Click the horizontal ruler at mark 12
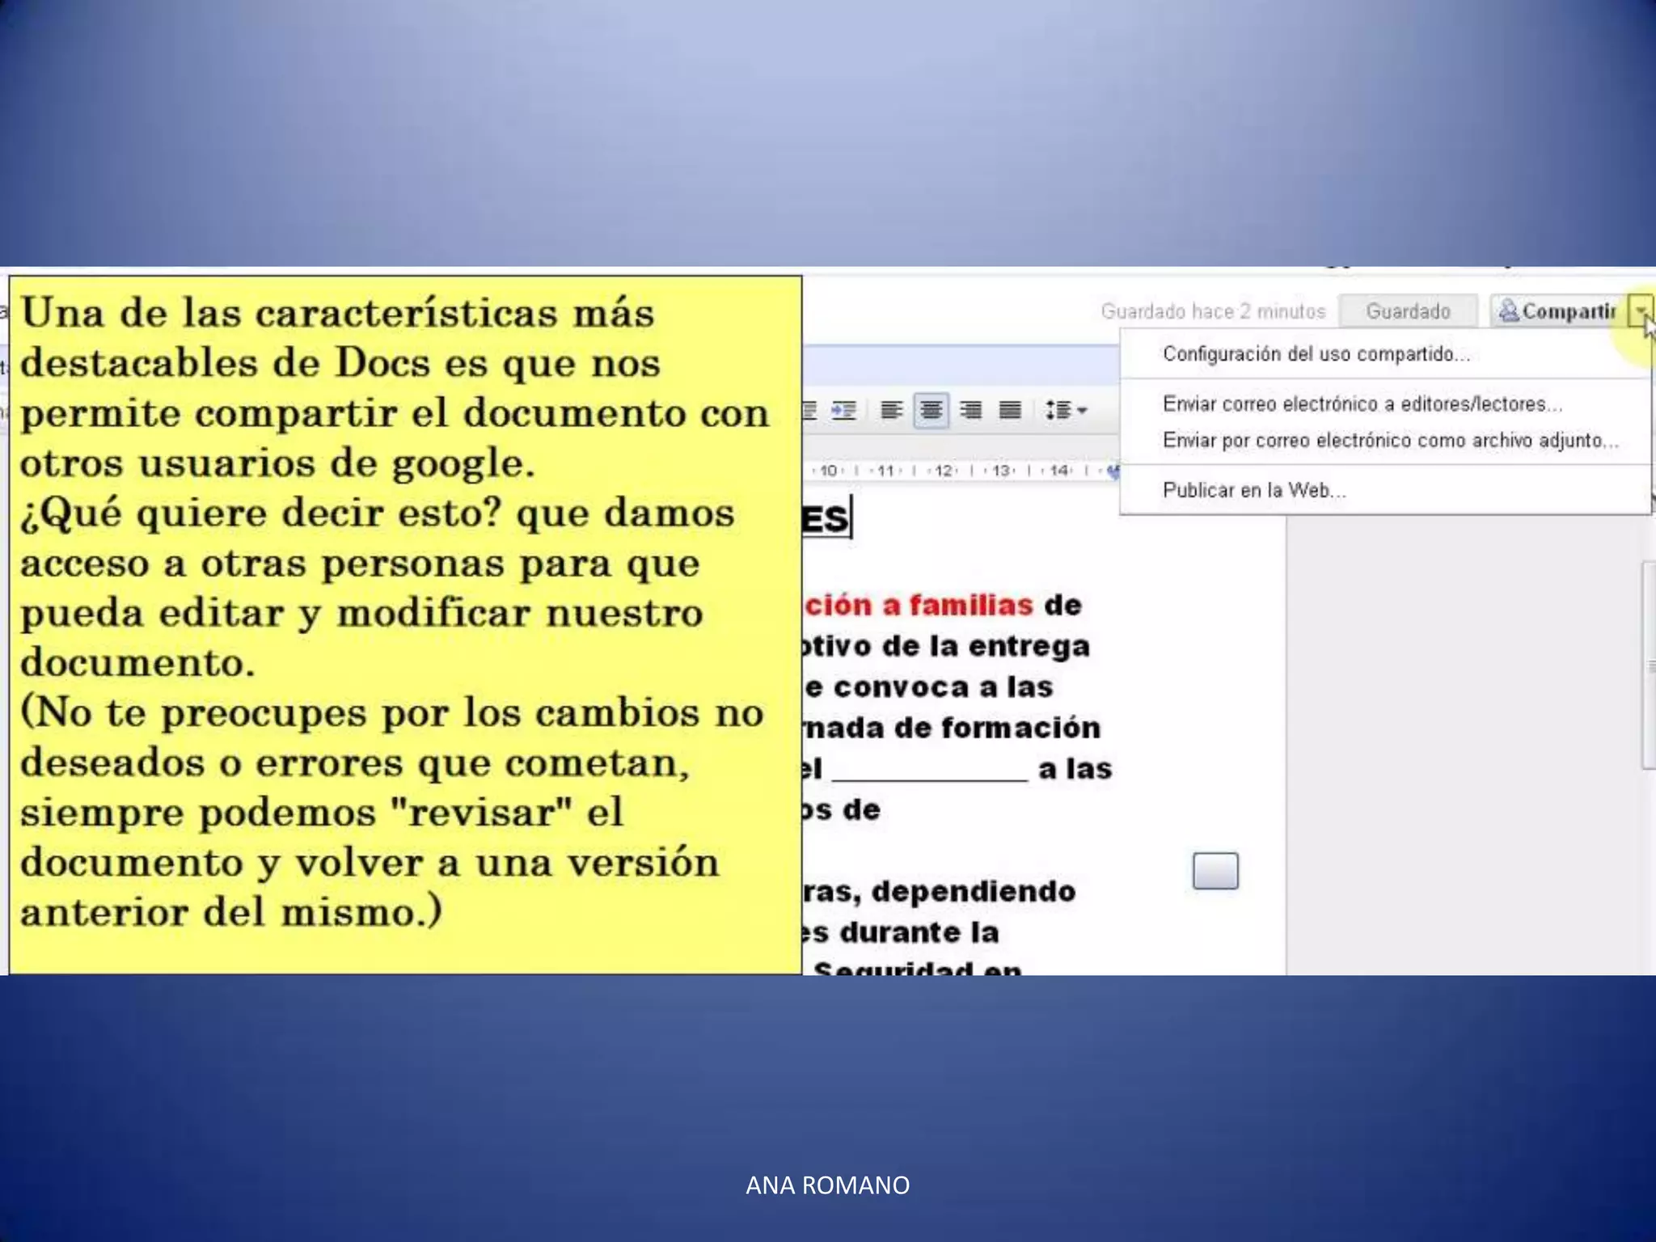Image resolution: width=1656 pixels, height=1242 pixels. pyautogui.click(x=943, y=471)
